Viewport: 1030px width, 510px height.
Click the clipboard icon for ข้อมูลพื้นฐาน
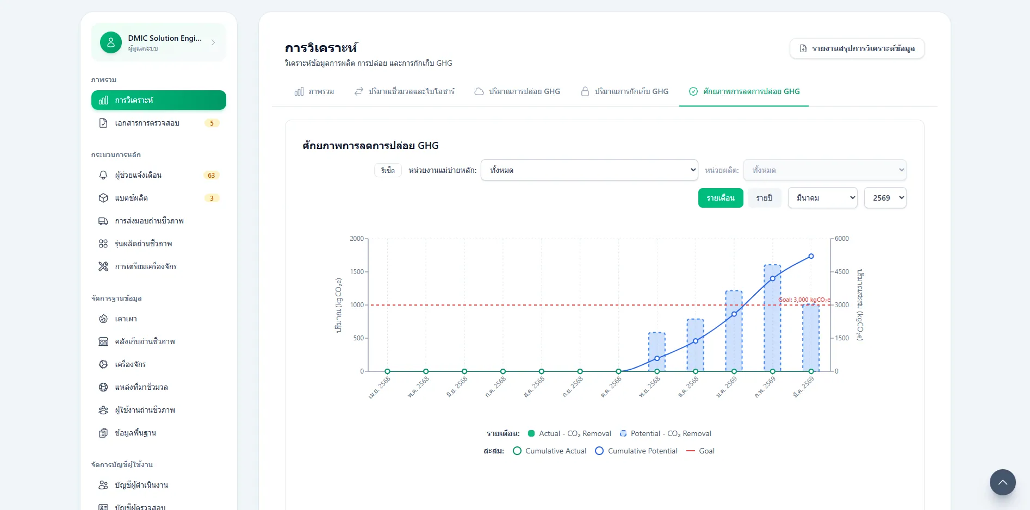pyautogui.click(x=103, y=433)
